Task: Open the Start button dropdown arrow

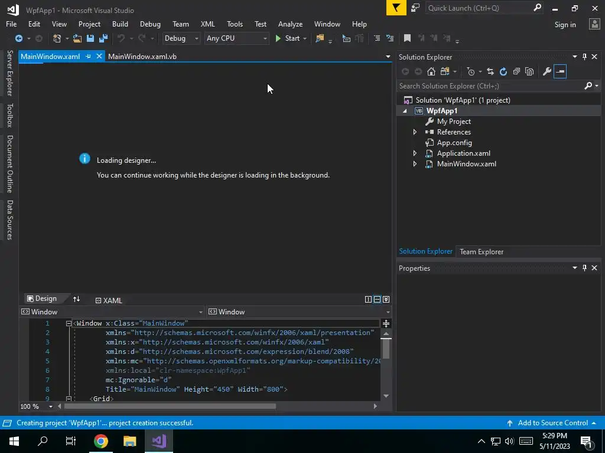Action: (x=305, y=38)
